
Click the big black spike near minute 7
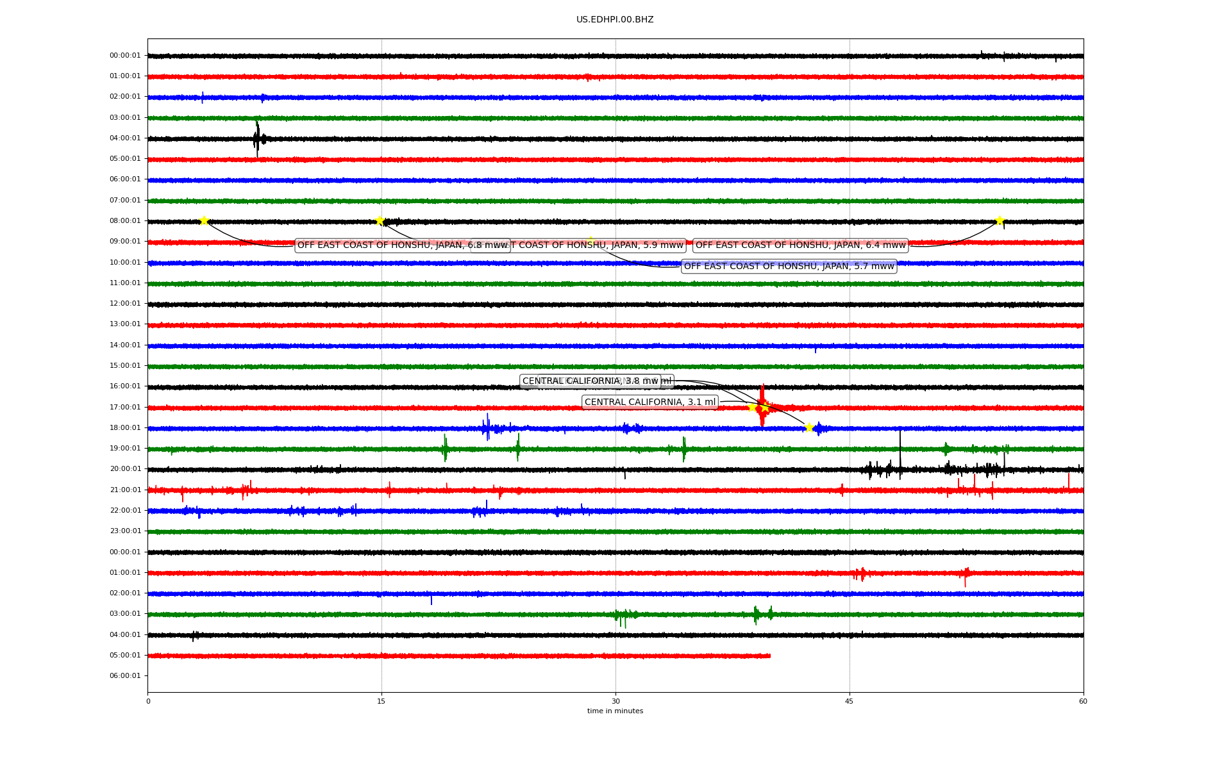(257, 138)
